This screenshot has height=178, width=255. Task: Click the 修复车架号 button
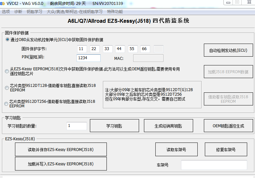pyautogui.click(x=226, y=149)
